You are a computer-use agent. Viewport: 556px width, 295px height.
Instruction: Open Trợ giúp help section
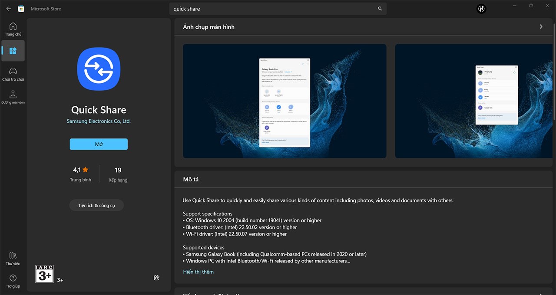[x=13, y=281]
